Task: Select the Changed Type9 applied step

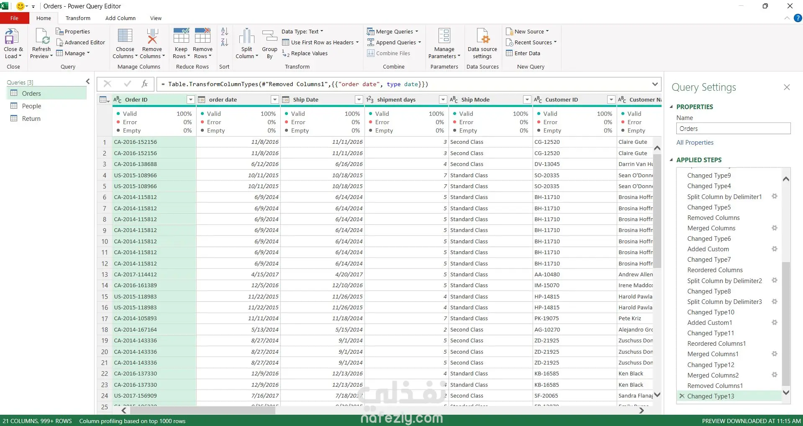Action: tap(709, 176)
